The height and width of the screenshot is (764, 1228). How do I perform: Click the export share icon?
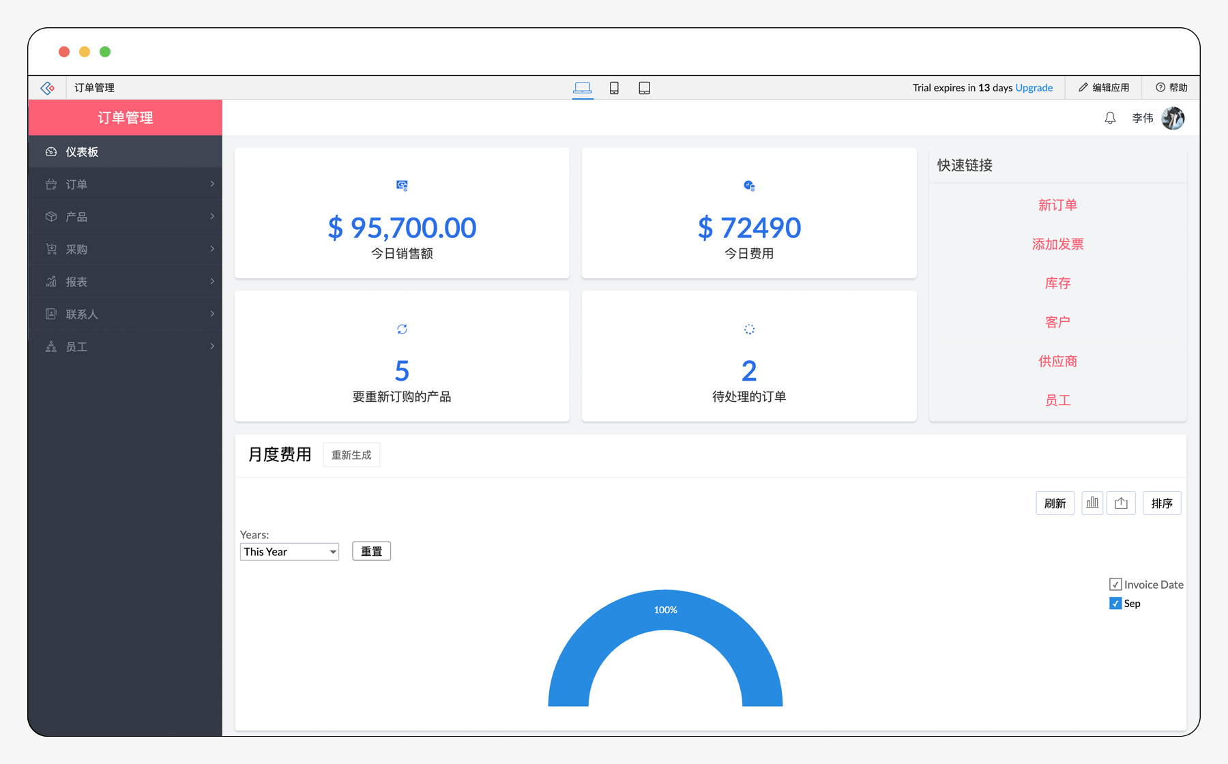[x=1121, y=503]
